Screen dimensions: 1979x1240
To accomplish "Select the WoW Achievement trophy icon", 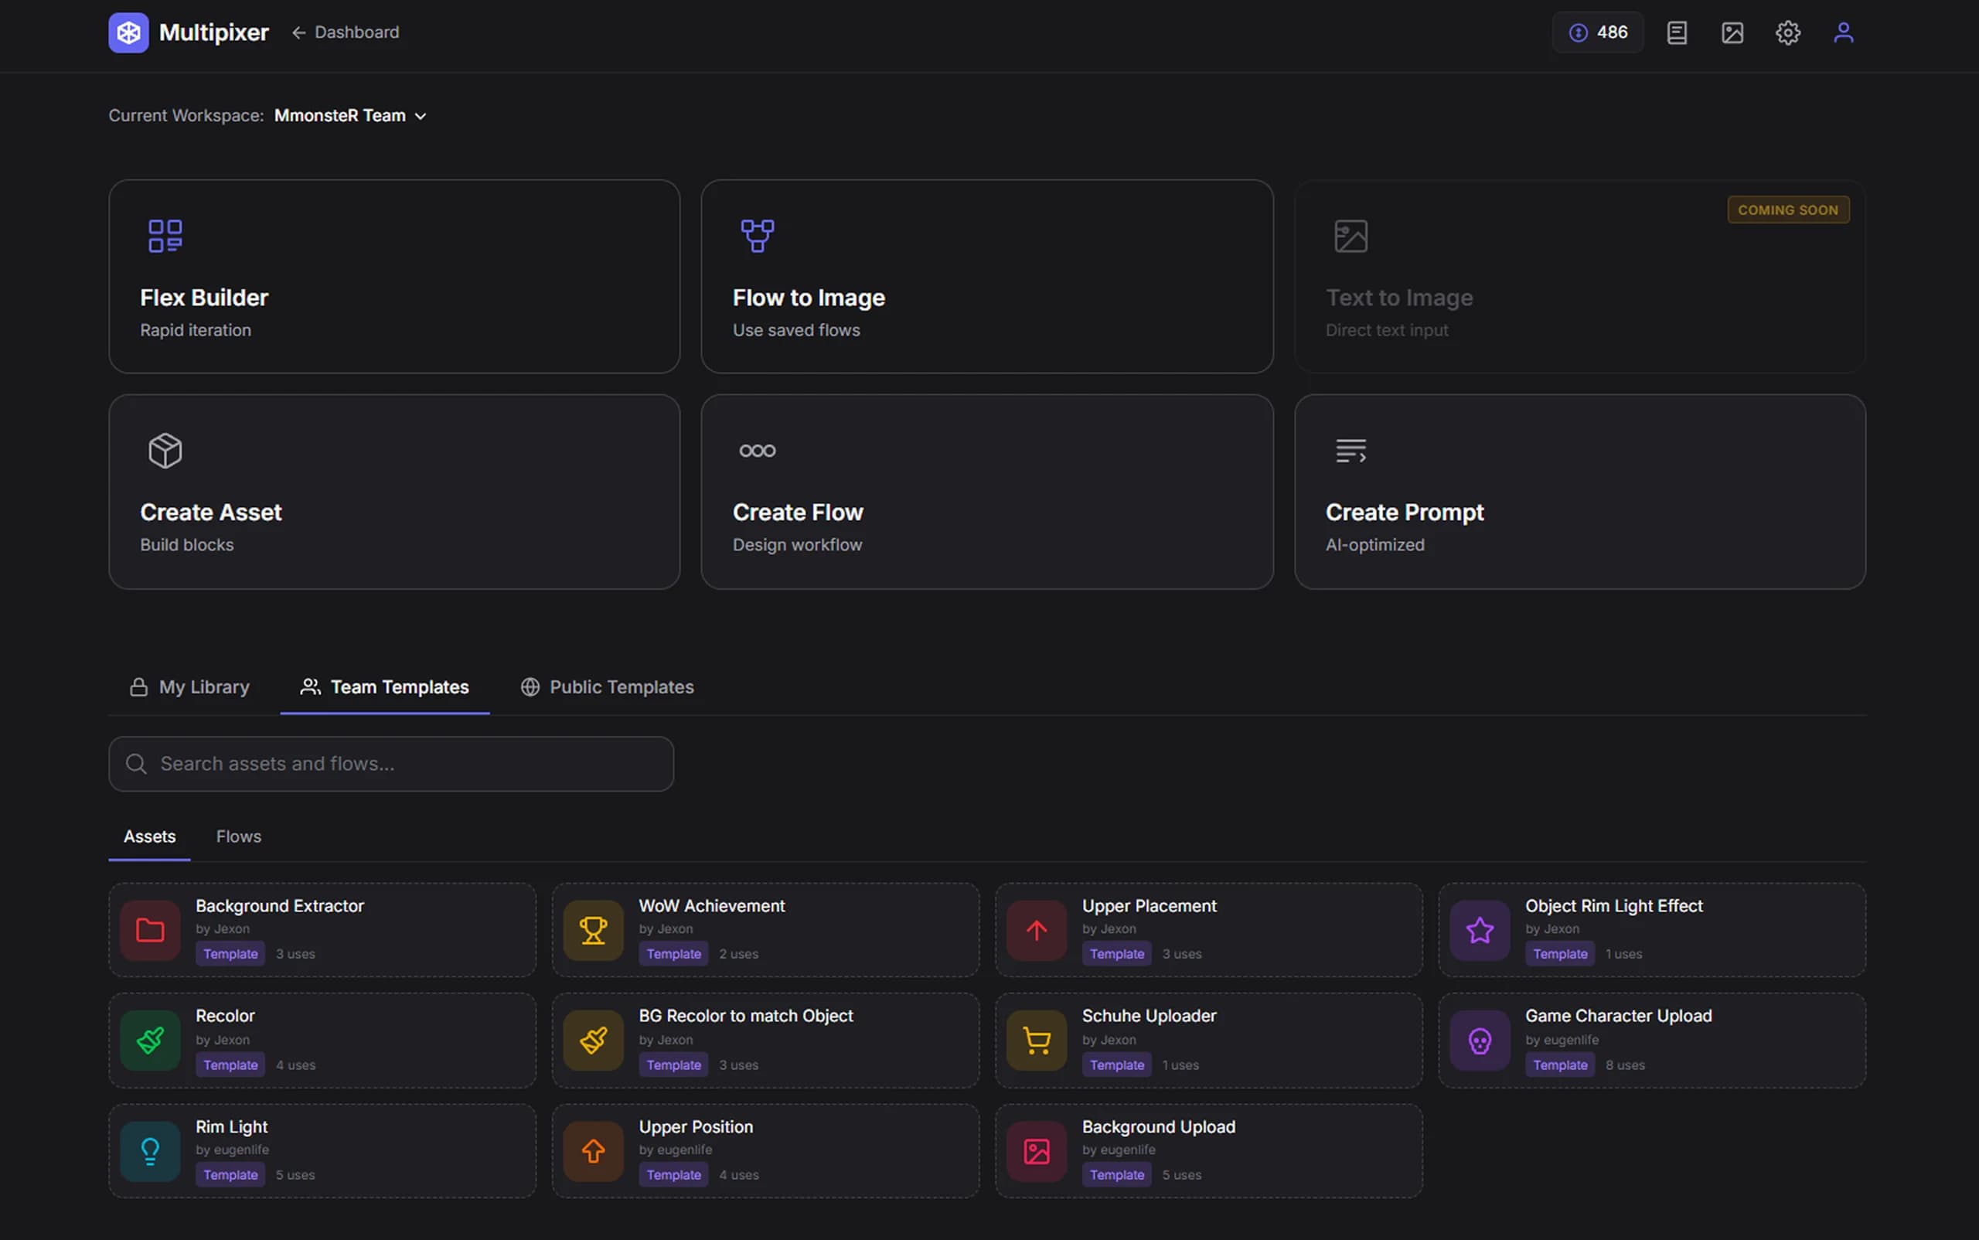I will [593, 930].
